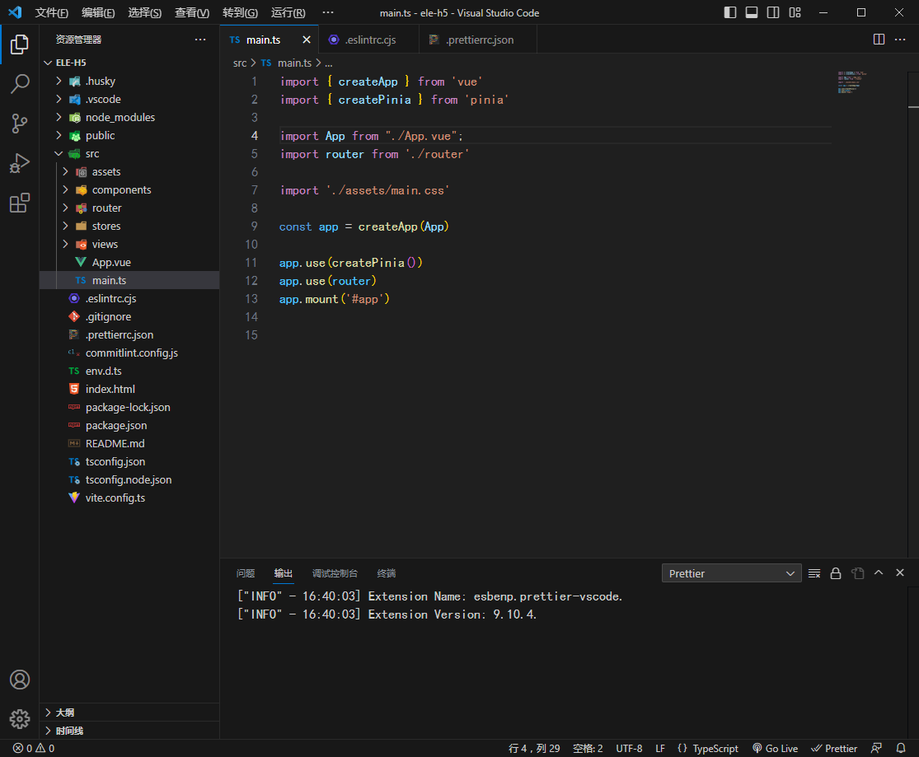The width and height of the screenshot is (919, 757).
Task: Open the Source Control view
Action: (x=20, y=124)
